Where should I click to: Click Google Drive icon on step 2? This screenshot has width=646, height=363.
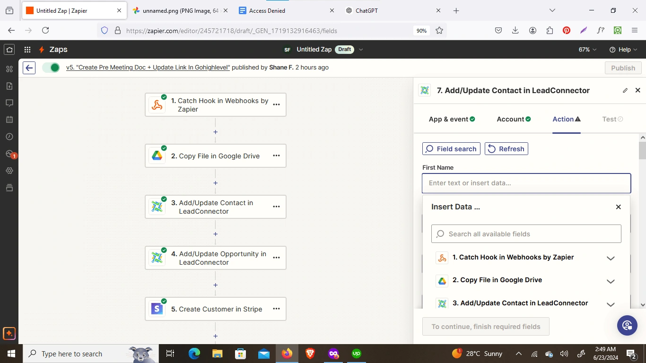click(157, 156)
